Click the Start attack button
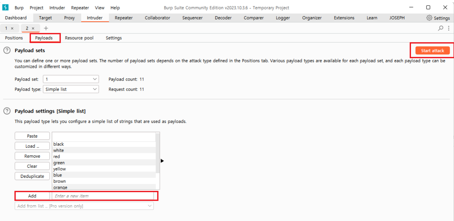This screenshot has height=221, width=454. tap(433, 50)
